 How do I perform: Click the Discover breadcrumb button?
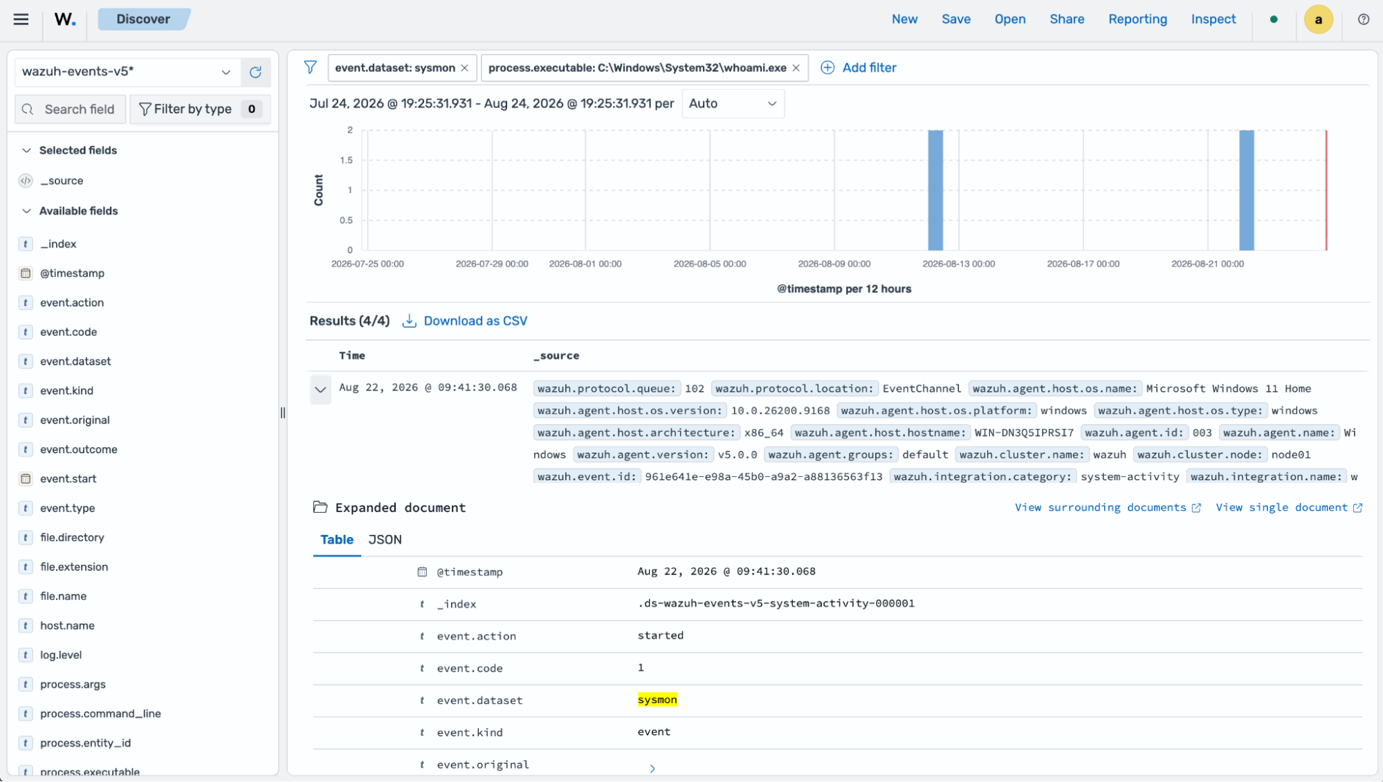(x=143, y=19)
